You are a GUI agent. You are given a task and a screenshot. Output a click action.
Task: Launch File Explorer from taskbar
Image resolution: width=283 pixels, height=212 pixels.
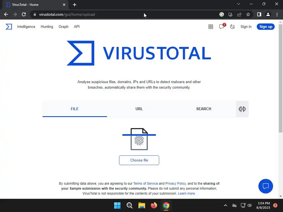(x=142, y=205)
